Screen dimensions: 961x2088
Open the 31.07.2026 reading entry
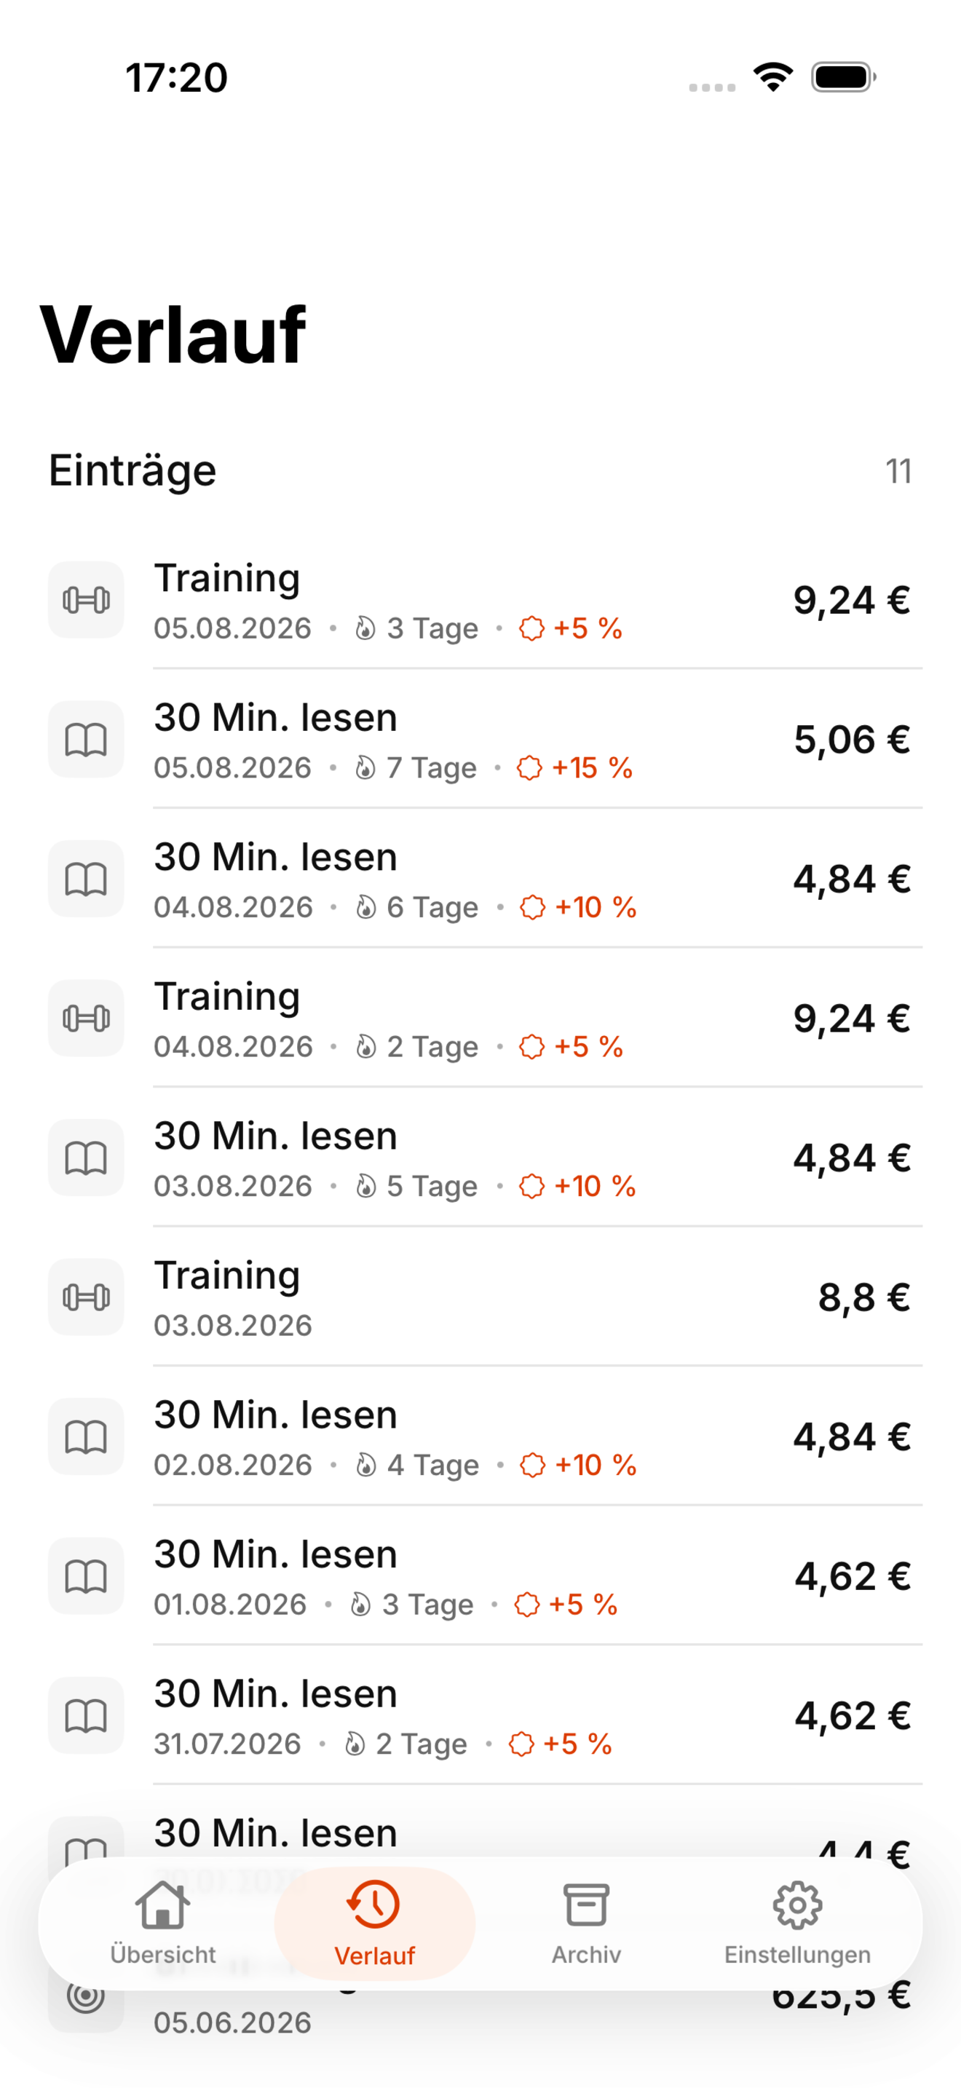point(480,1715)
